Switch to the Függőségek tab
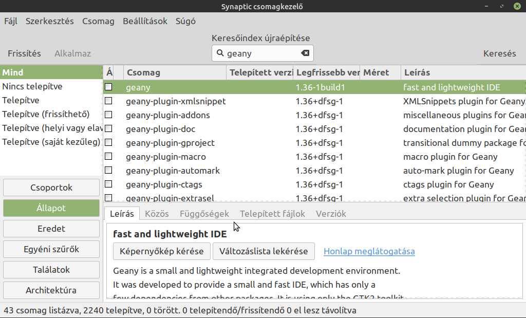 click(x=204, y=214)
